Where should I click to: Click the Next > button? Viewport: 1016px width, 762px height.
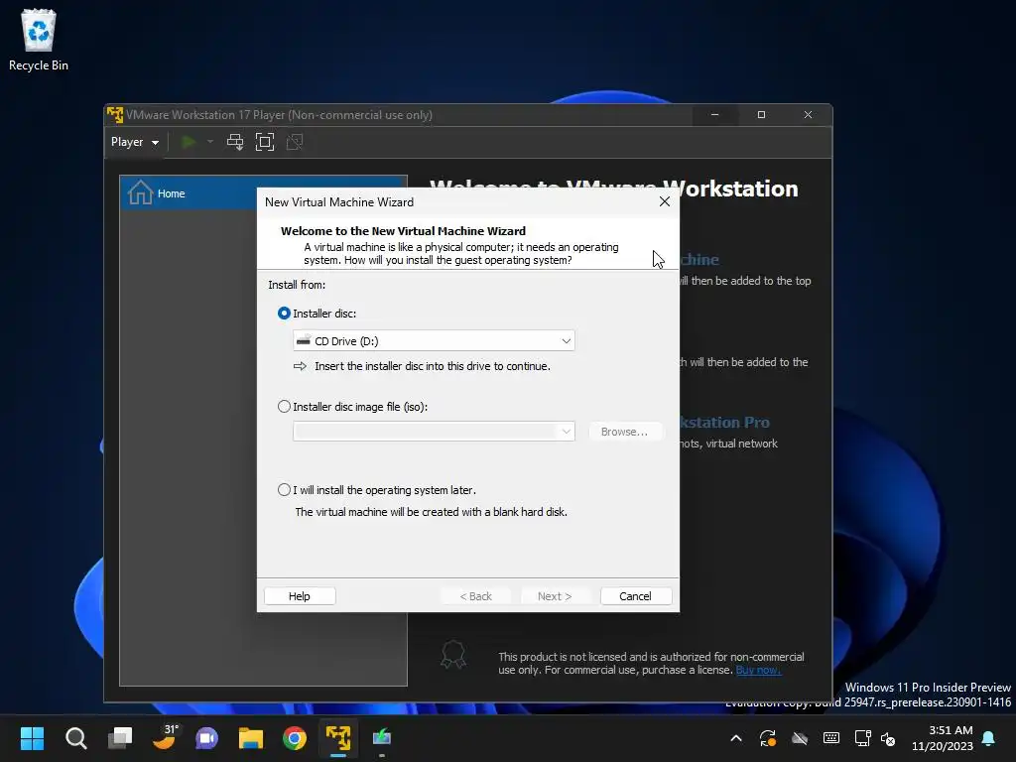pos(555,596)
